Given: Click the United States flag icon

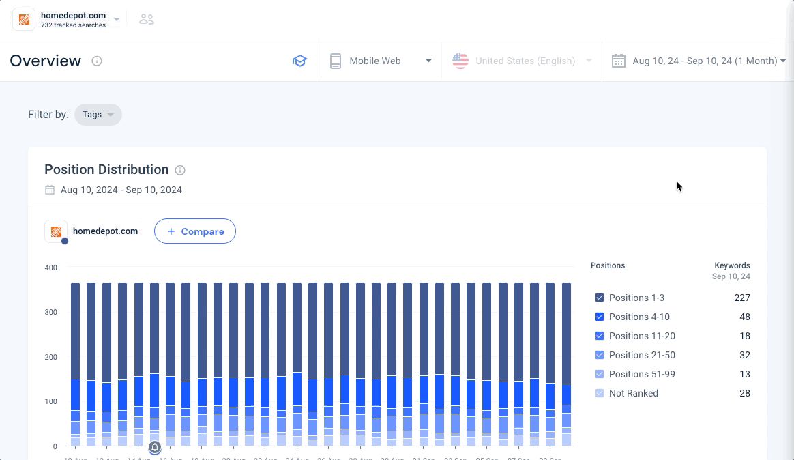Looking at the screenshot, I should 460,61.
